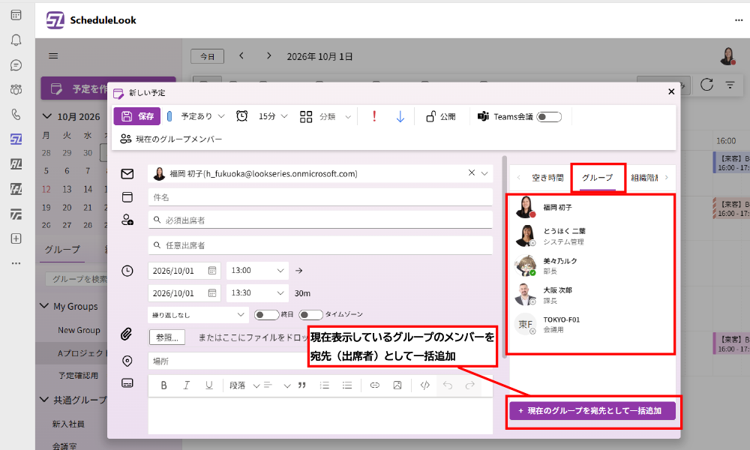The image size is (750, 450).
Task: Insert a link in the editor
Action: point(374,385)
